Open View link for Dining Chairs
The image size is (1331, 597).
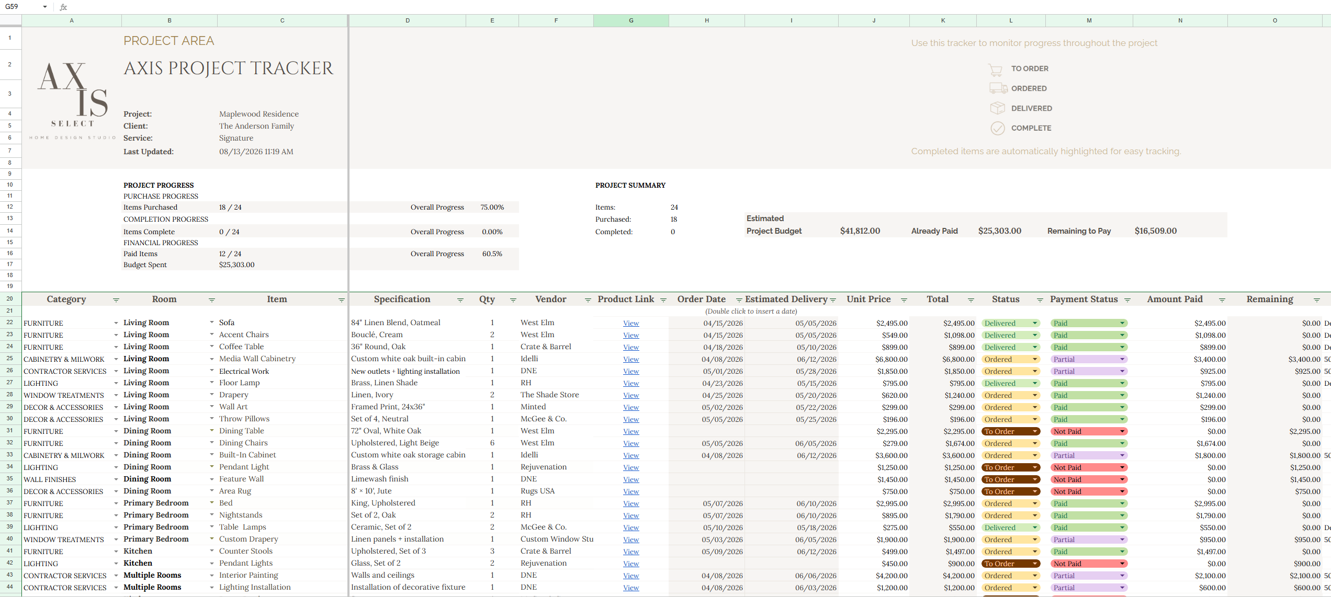coord(631,444)
